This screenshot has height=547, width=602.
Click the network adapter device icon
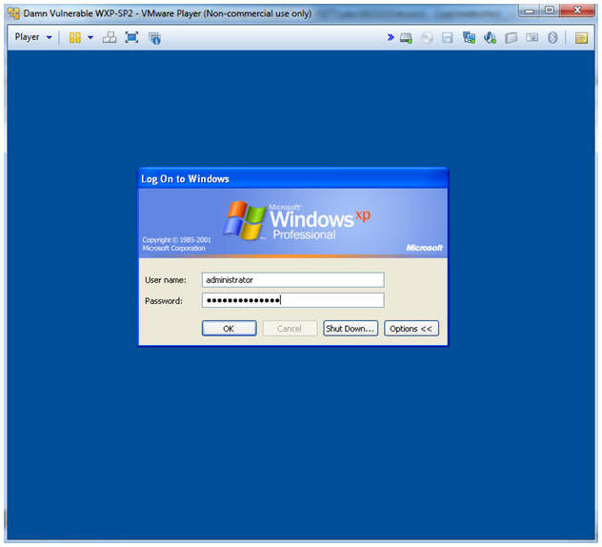469,38
